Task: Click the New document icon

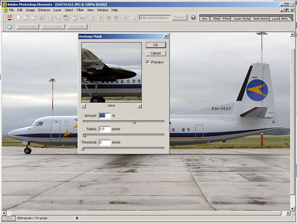Action: tap(18, 18)
